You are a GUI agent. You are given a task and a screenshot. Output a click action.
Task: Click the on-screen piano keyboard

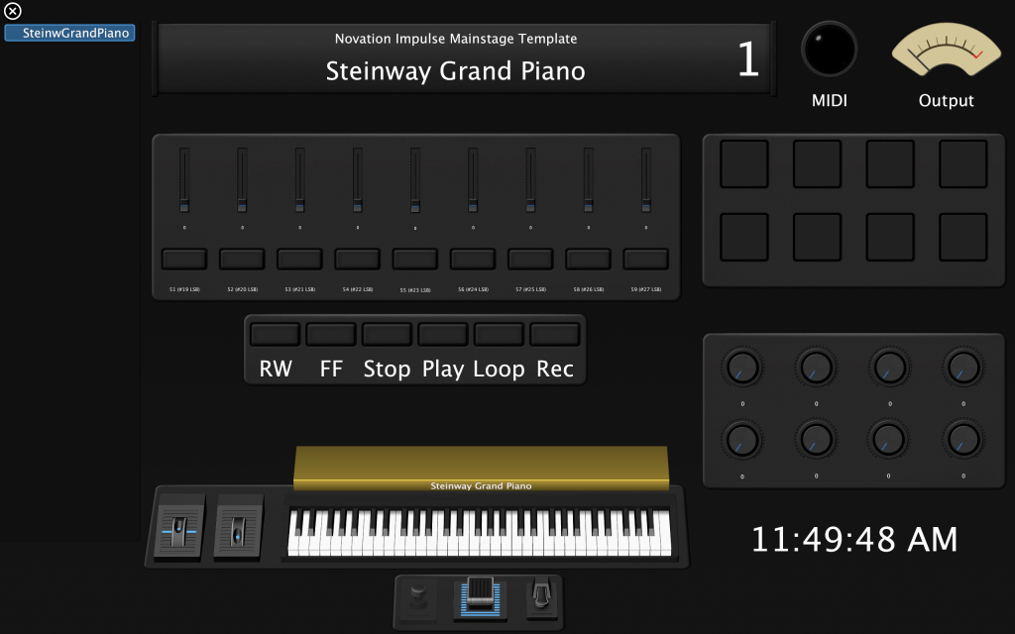tap(480, 532)
